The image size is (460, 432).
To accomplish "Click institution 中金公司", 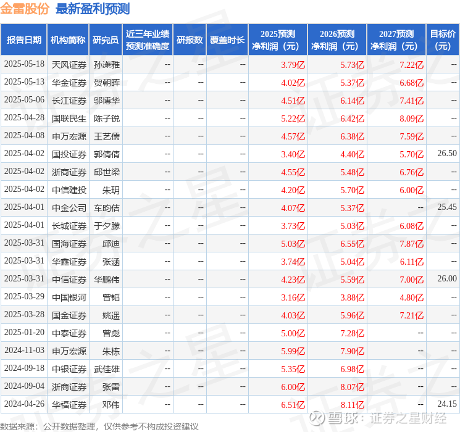I will coord(69,207).
